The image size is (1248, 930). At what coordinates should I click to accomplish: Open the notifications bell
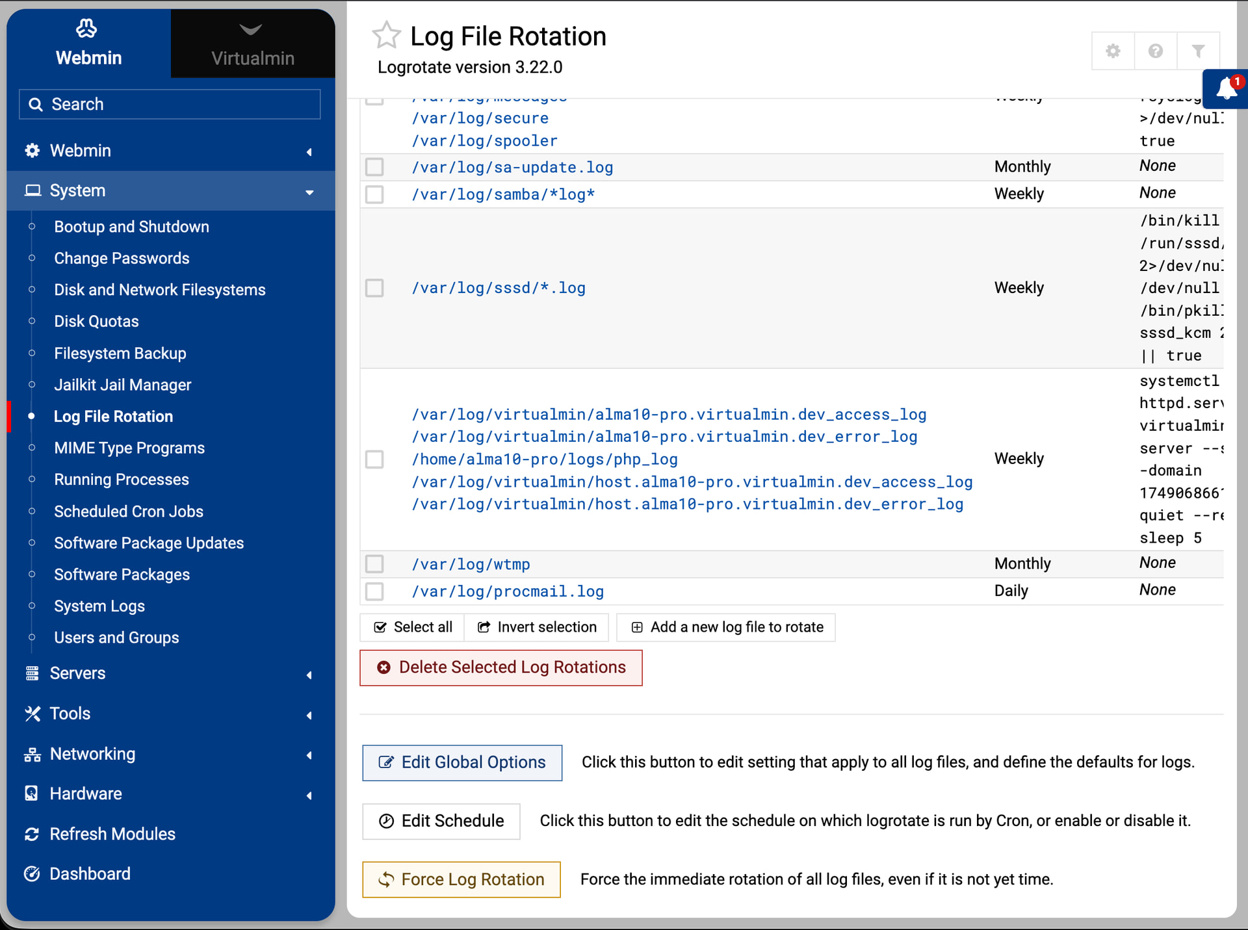(1226, 88)
